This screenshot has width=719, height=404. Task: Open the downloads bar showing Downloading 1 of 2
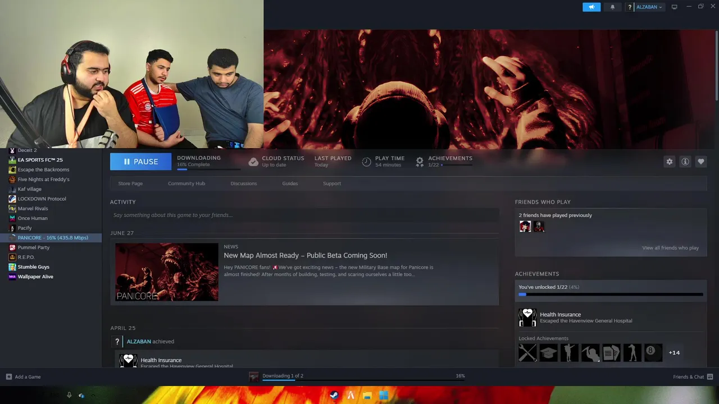tap(357, 377)
